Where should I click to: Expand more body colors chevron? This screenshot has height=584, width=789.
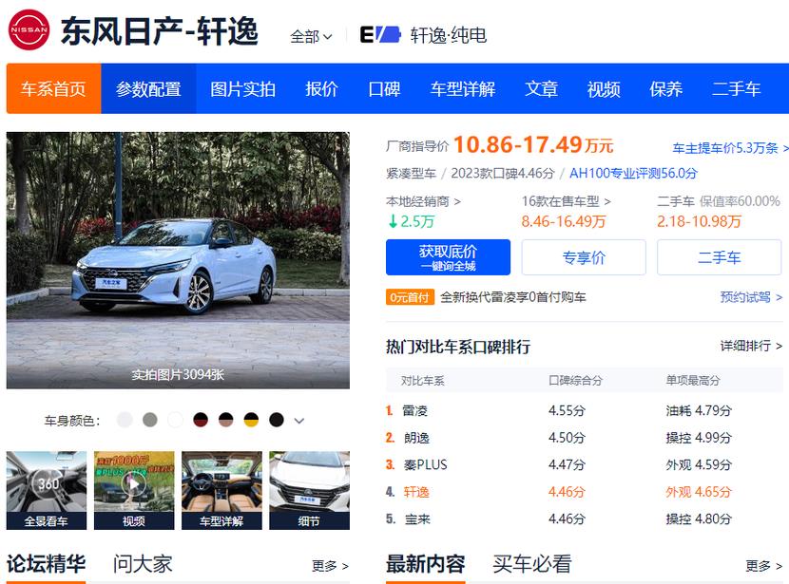298,420
